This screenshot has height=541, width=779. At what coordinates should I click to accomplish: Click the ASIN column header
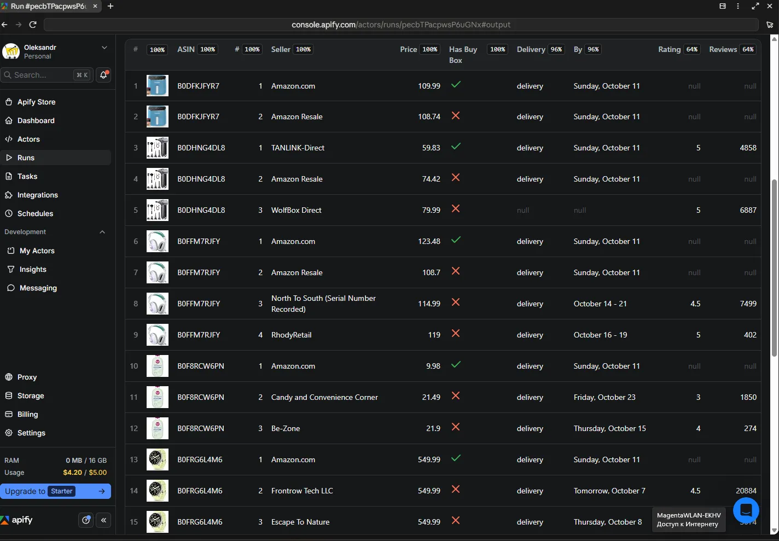[x=186, y=49]
